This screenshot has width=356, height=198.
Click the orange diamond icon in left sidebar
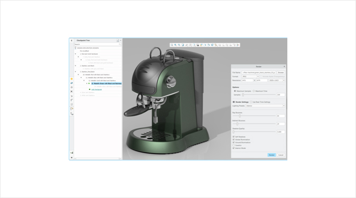(71, 79)
